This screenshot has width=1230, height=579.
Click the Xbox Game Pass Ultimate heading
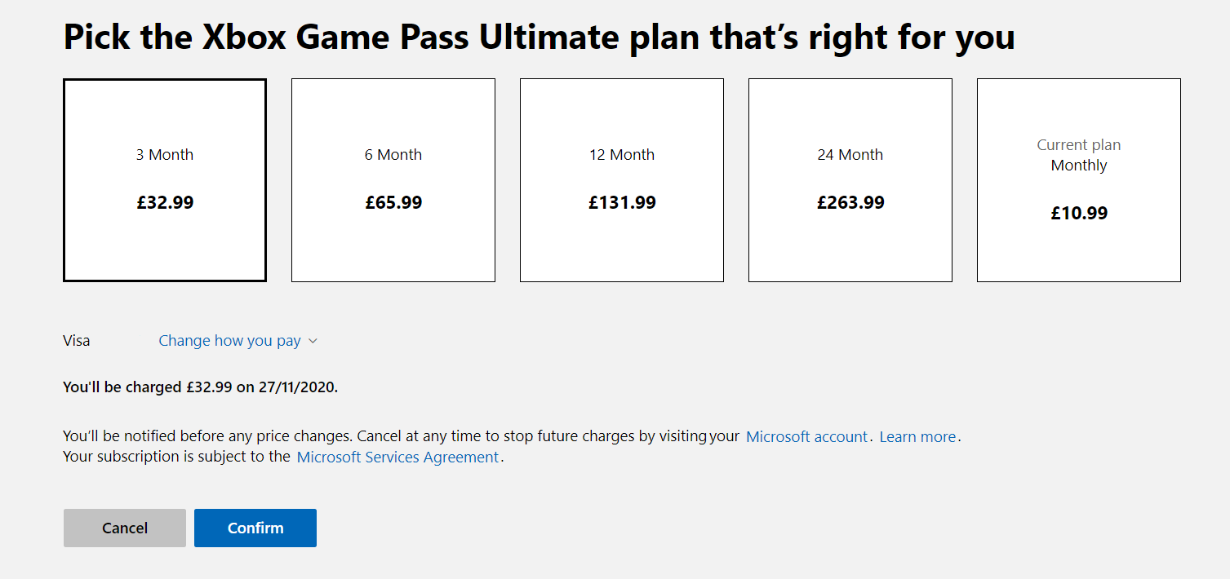click(539, 36)
